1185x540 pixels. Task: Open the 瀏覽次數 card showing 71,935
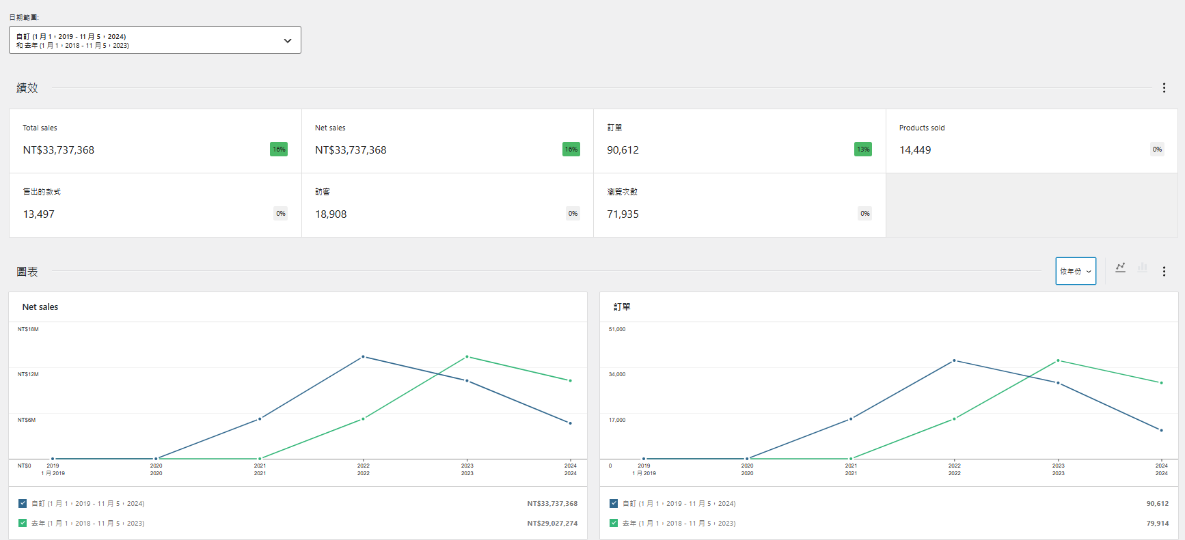pos(739,205)
